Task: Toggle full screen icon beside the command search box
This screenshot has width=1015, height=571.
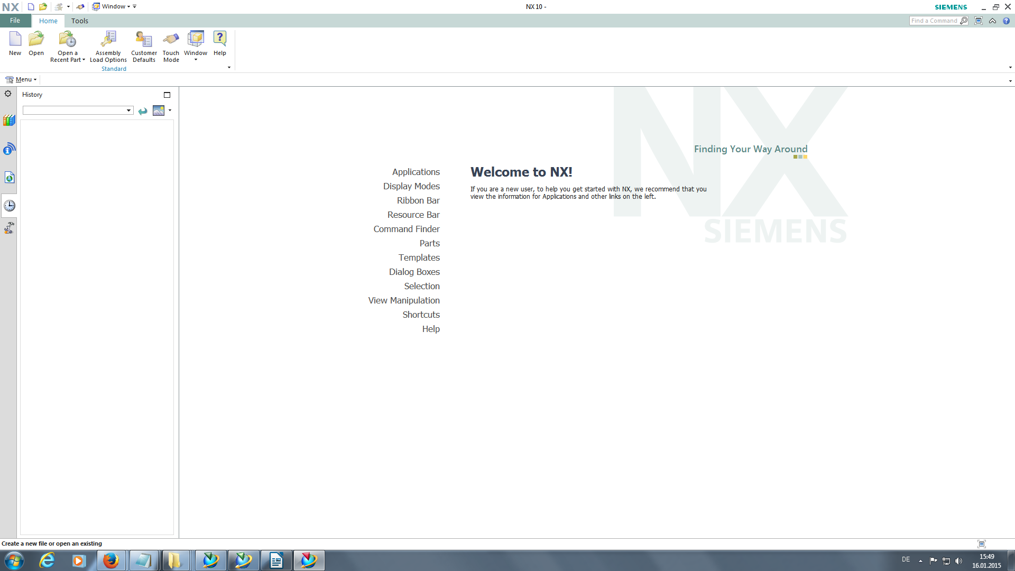Action: 979,21
